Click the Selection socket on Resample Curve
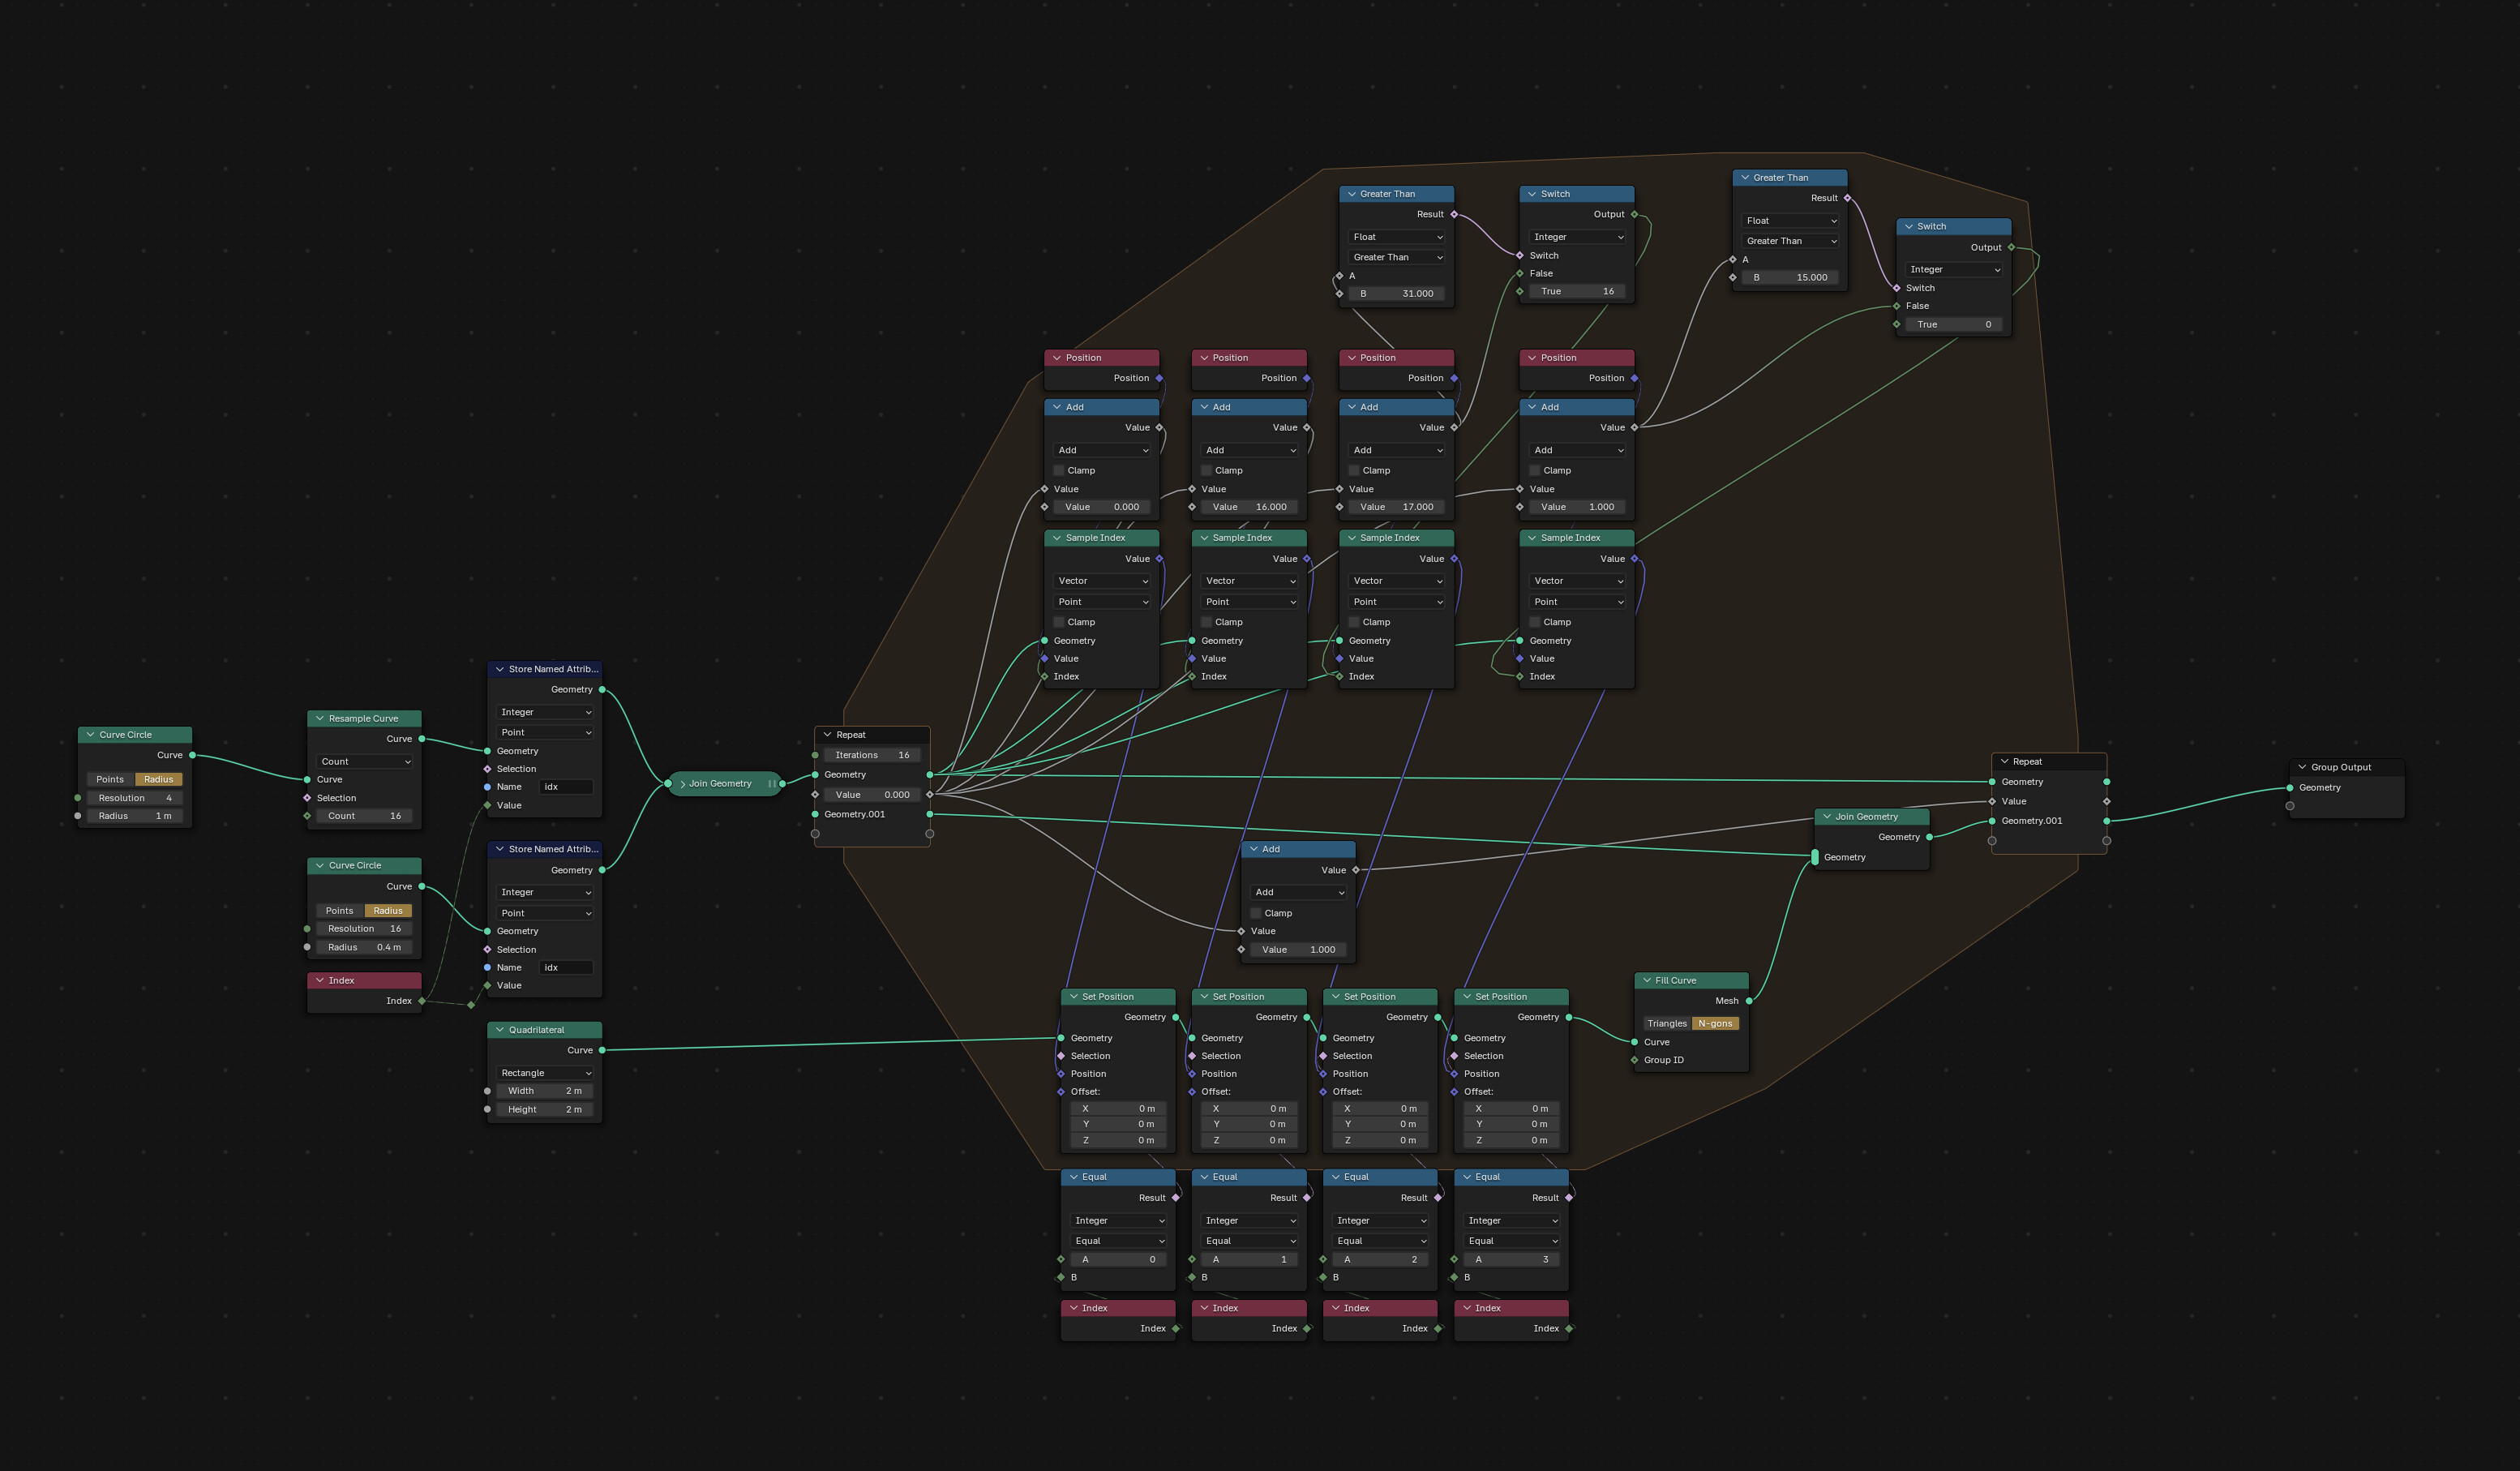 click(x=307, y=798)
